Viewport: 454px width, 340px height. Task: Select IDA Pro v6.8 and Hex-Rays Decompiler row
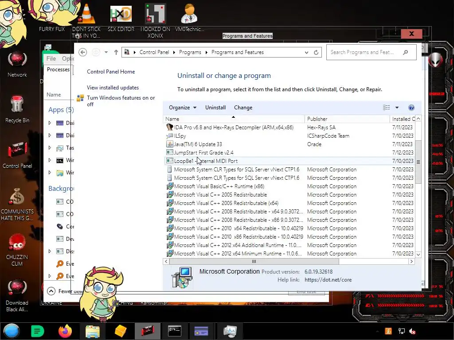[x=289, y=127]
